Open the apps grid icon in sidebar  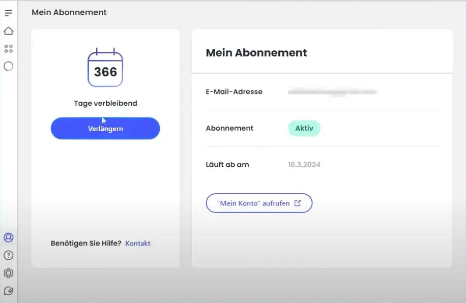point(8,49)
